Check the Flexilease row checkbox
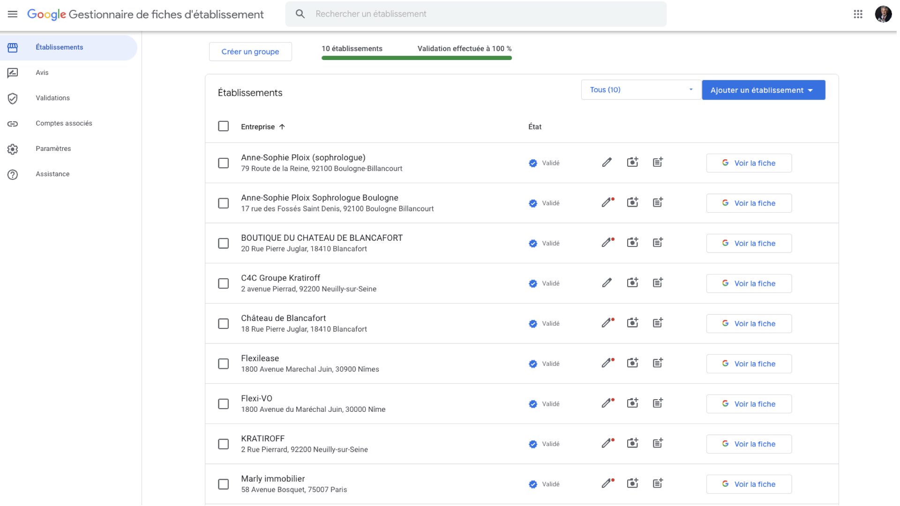 224,364
